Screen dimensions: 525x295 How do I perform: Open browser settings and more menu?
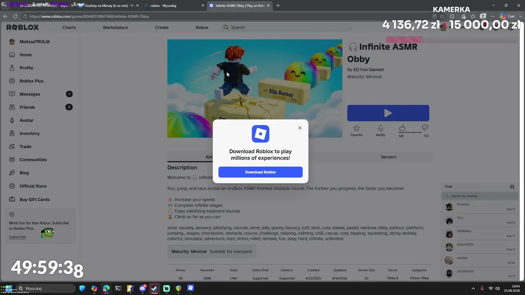point(493,16)
